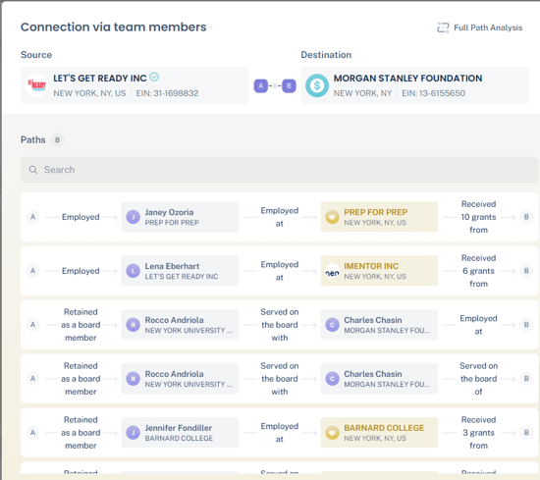
Task: Select Jennifer Fondiller person card
Action: point(180,433)
